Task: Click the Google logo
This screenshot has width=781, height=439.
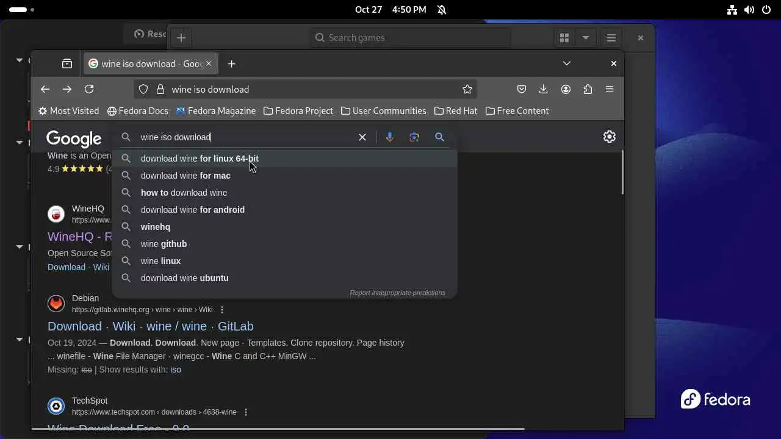Action: click(x=74, y=139)
